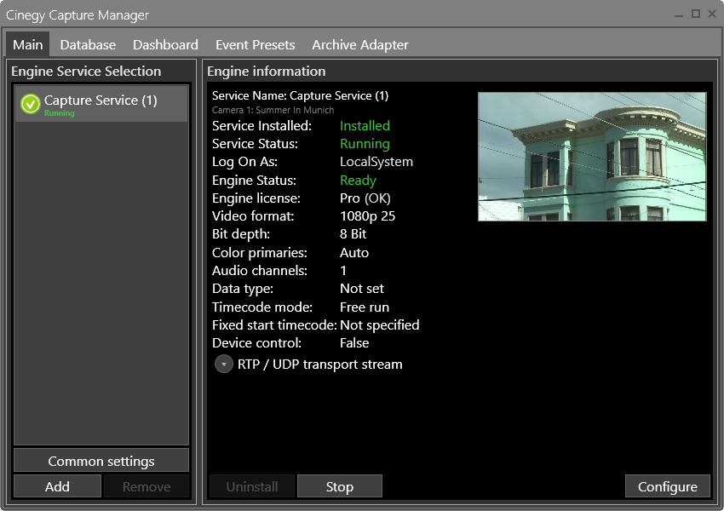
Task: Click 'Service Name: Capture Service (1)' heading
Action: tap(300, 95)
